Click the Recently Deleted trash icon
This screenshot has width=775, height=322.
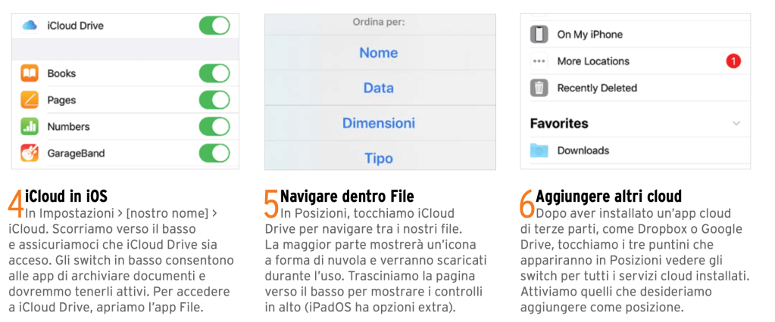pos(539,88)
